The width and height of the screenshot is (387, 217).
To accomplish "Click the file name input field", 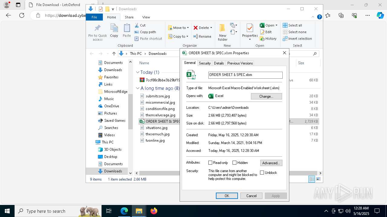I will click(246, 75).
